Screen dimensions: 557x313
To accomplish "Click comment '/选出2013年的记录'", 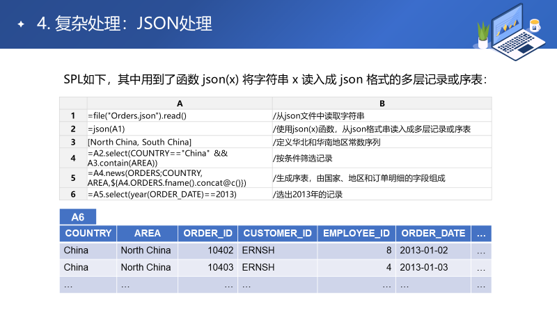I will coord(382,194).
